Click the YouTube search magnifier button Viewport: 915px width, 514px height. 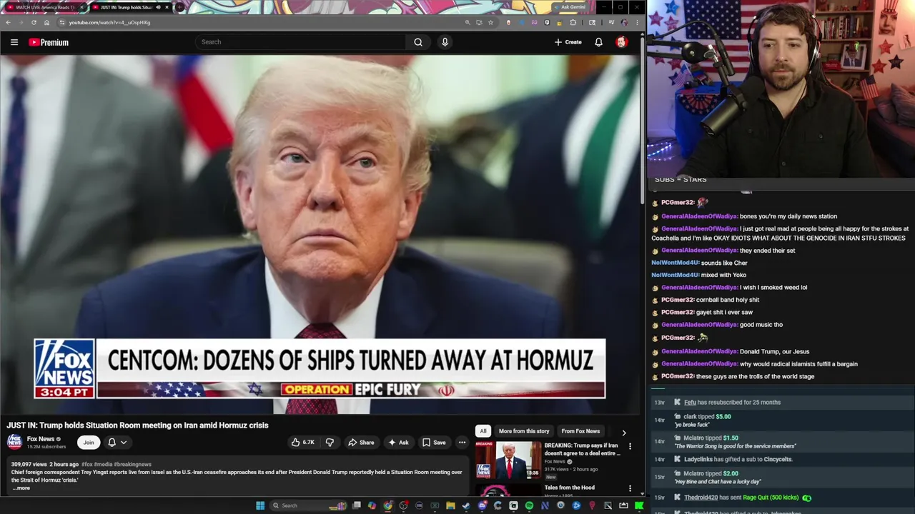tap(418, 42)
